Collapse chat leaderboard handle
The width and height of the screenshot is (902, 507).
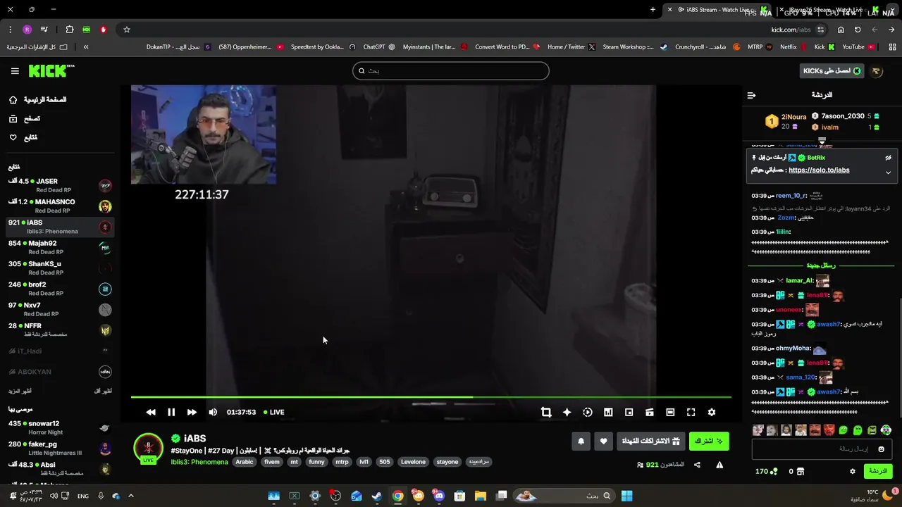click(x=822, y=142)
